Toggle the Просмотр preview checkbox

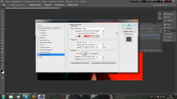tap(125, 34)
